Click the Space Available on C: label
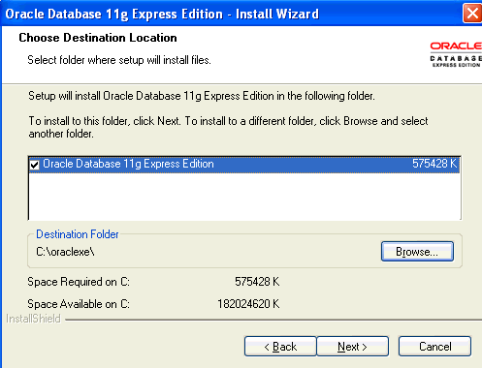Image resolution: width=482 pixels, height=368 pixels. pos(79,304)
